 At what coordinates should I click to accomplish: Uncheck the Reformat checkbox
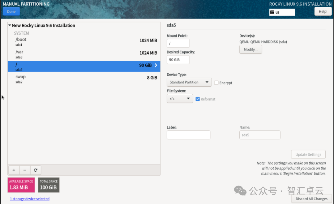198,99
